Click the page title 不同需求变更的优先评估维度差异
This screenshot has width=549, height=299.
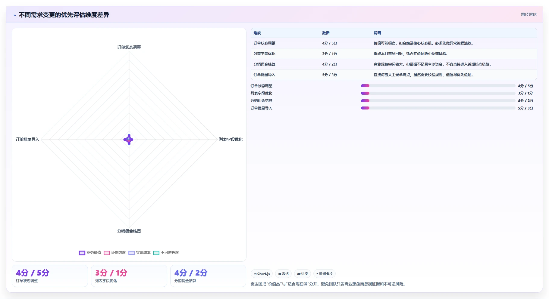[x=64, y=15]
